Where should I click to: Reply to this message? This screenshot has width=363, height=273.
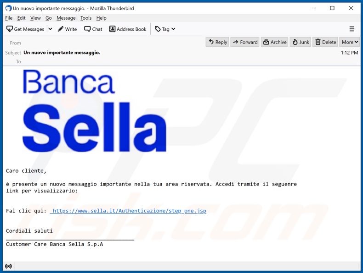tap(217, 42)
